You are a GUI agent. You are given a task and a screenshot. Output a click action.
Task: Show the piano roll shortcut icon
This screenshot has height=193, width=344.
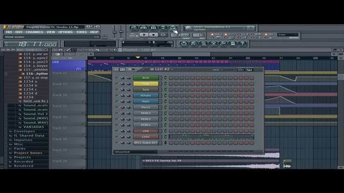tap(153, 28)
